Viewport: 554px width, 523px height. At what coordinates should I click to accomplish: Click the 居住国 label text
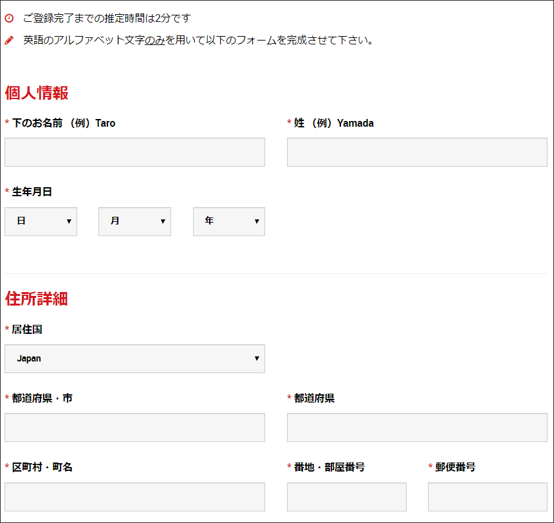(x=27, y=329)
